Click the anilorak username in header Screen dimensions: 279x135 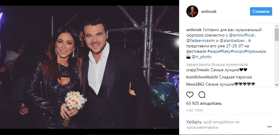209,12
